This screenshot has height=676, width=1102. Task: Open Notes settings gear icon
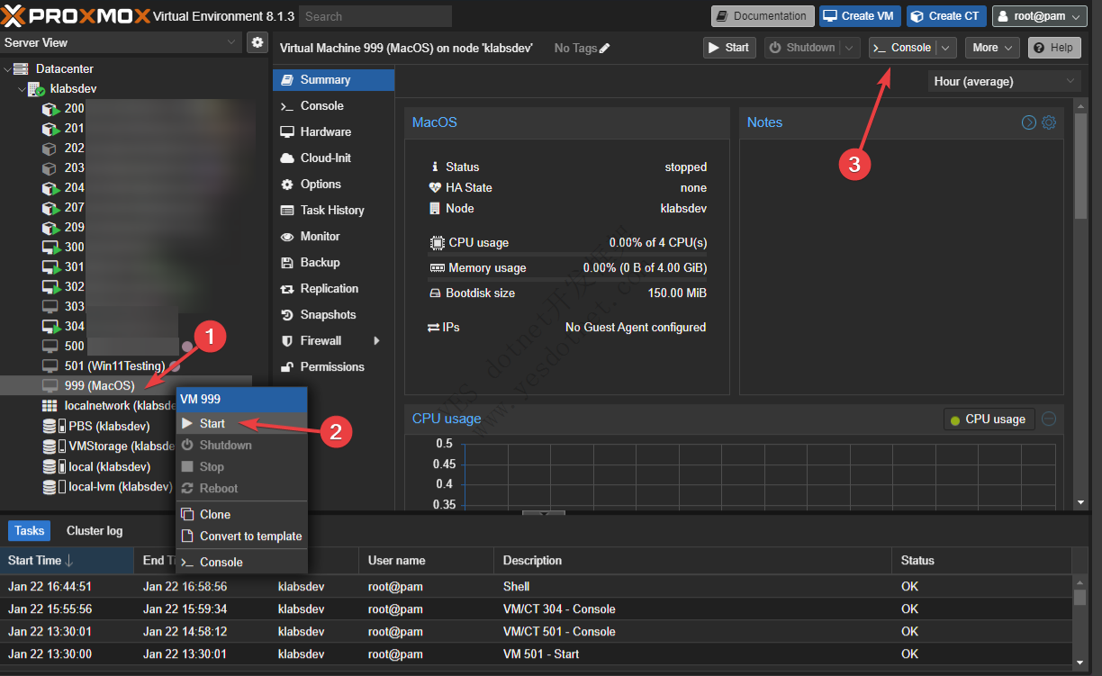click(1049, 122)
